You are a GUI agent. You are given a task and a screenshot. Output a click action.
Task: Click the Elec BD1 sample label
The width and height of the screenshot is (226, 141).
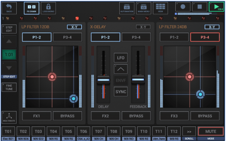tap(8, 139)
